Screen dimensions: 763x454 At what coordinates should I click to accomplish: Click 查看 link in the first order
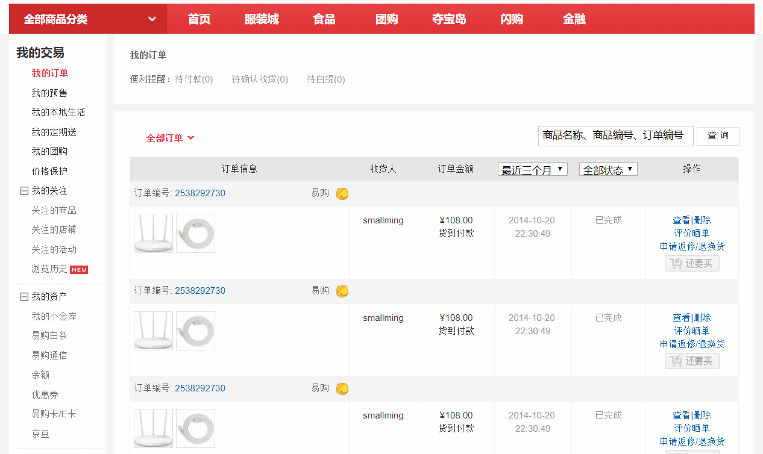682,220
